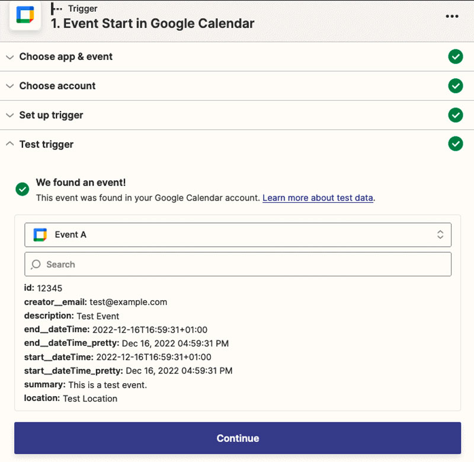The height and width of the screenshot is (462, 474).
Task: Click the end__dateTime value 2022-12-16T16:59:31+01:00
Action: [150, 330]
